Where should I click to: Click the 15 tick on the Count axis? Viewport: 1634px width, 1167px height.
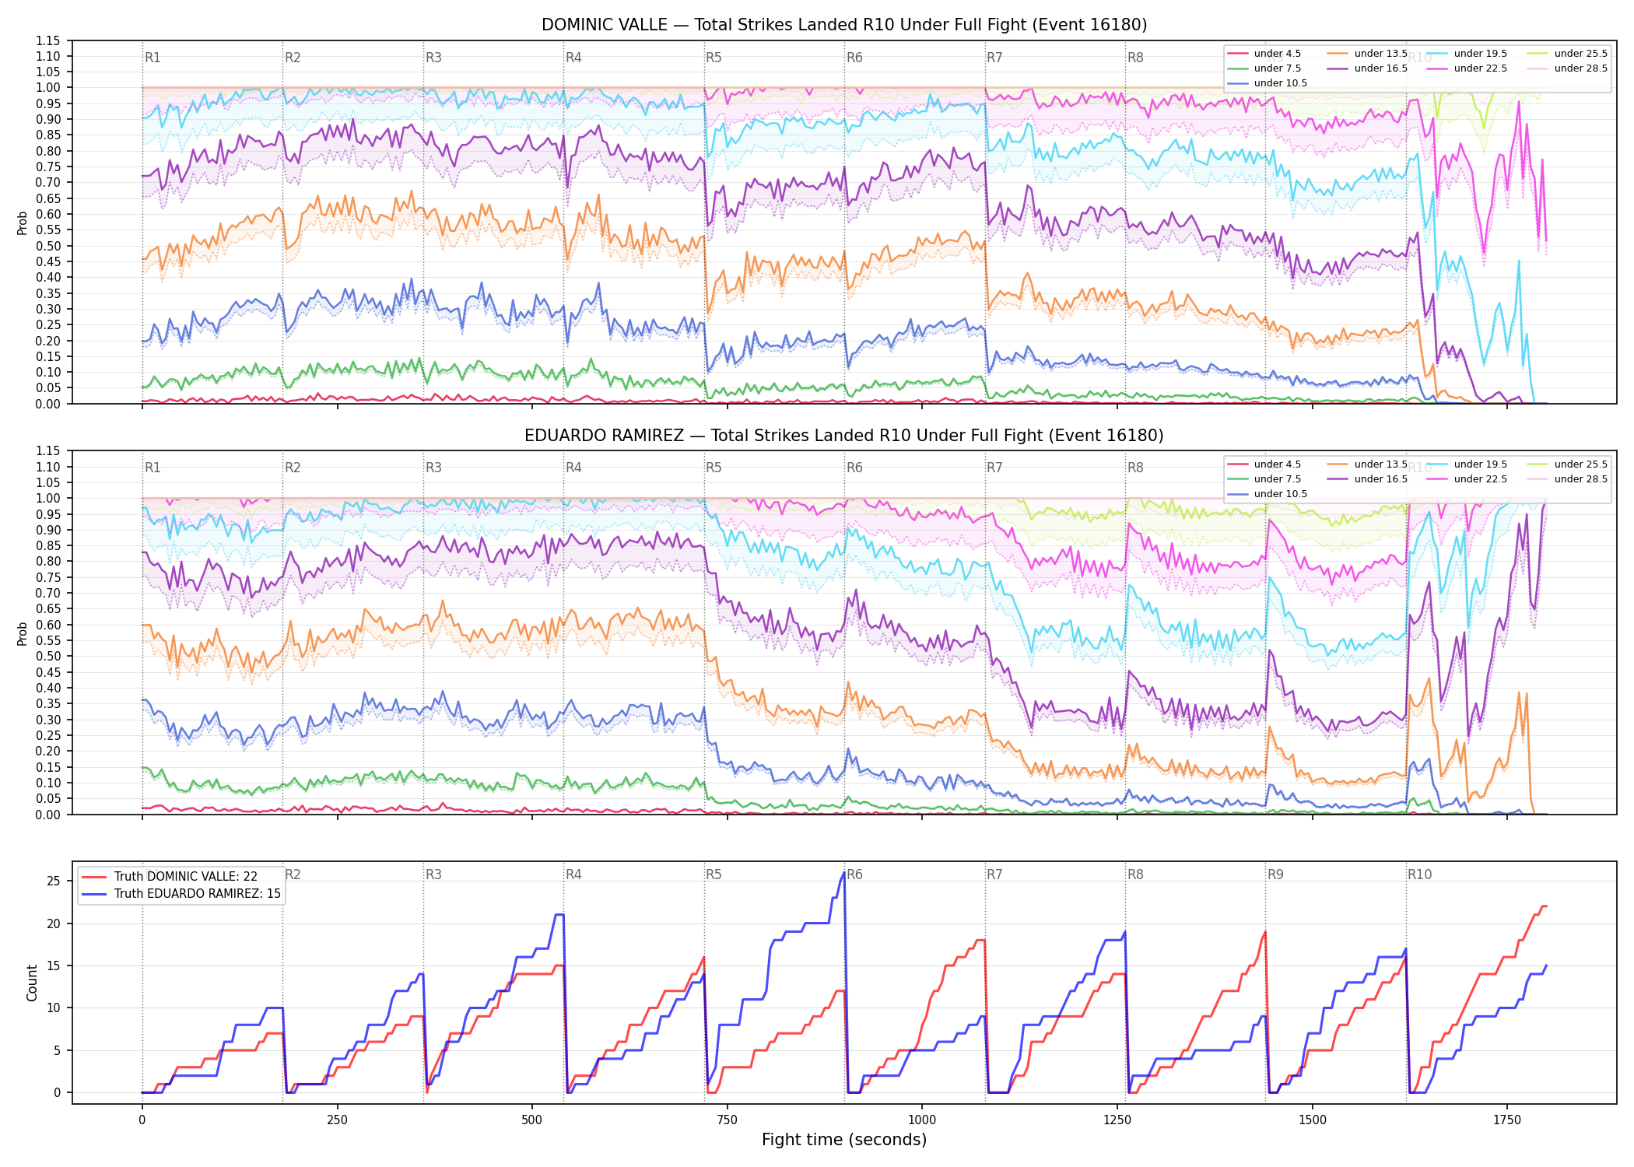(54, 965)
